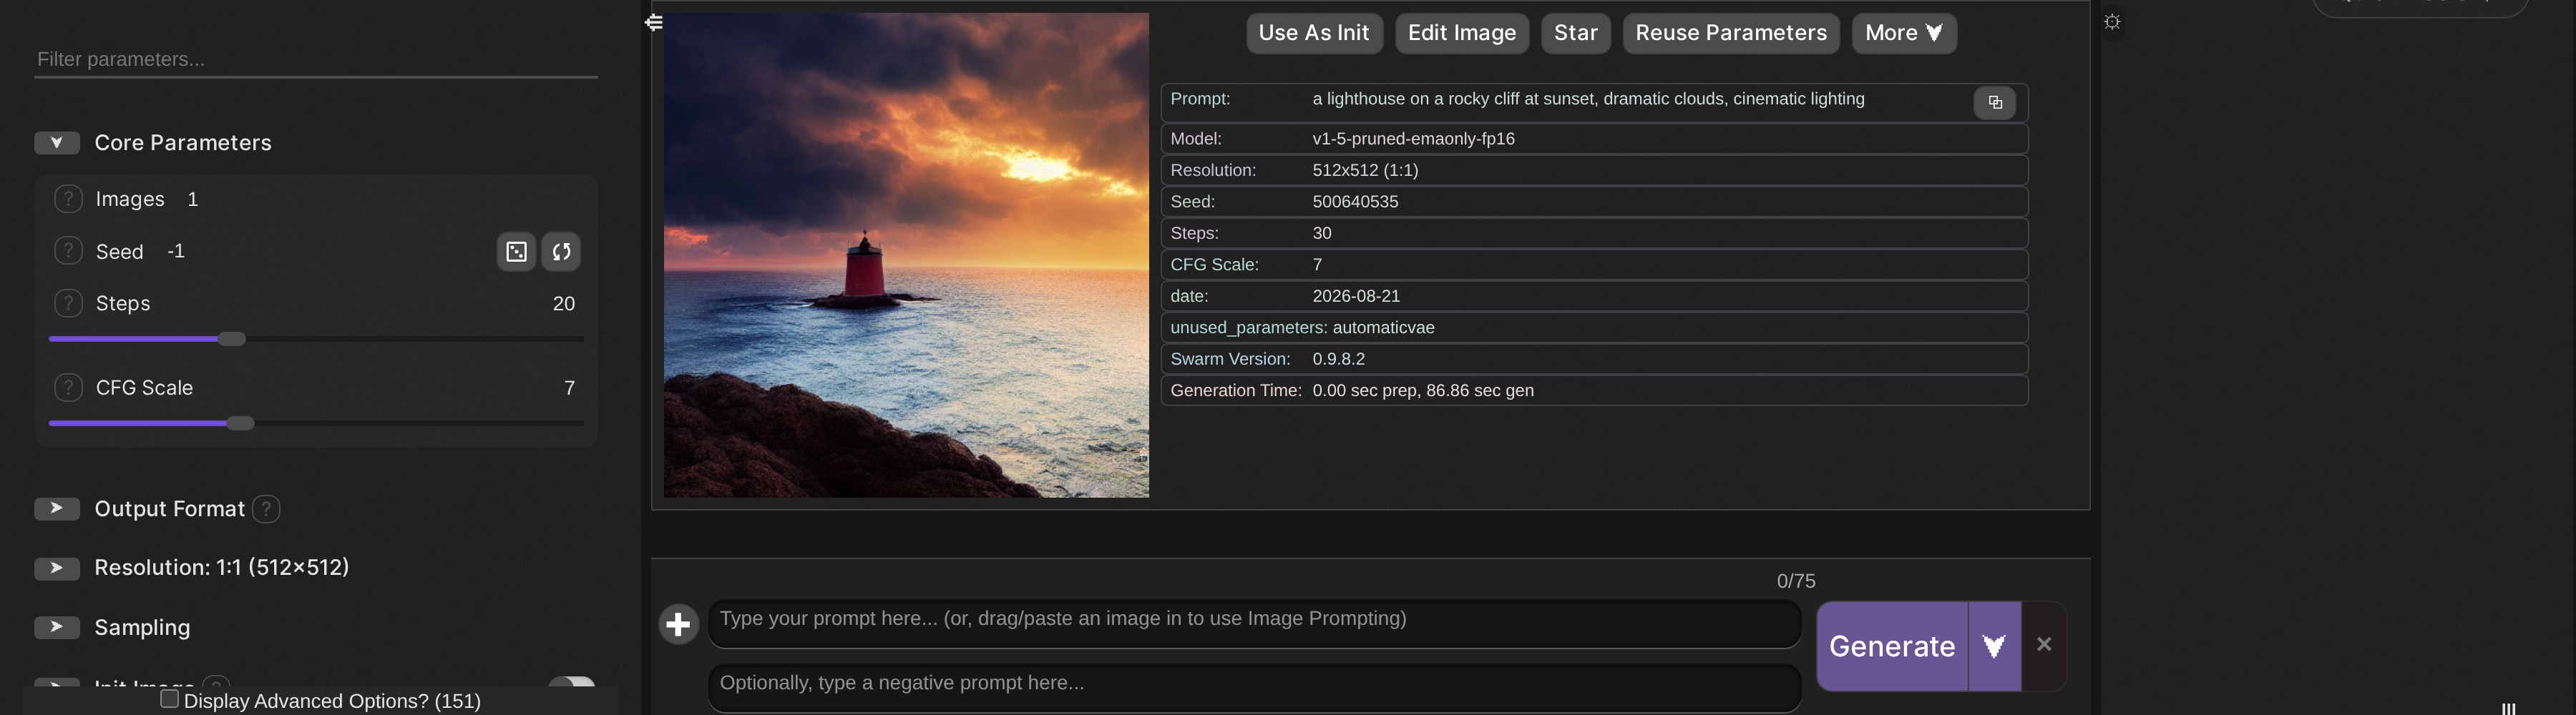Screen dimensions: 2576x715
Task: Click the model name v1-5-pruned-emaonly-fp16
Action: [1413, 139]
